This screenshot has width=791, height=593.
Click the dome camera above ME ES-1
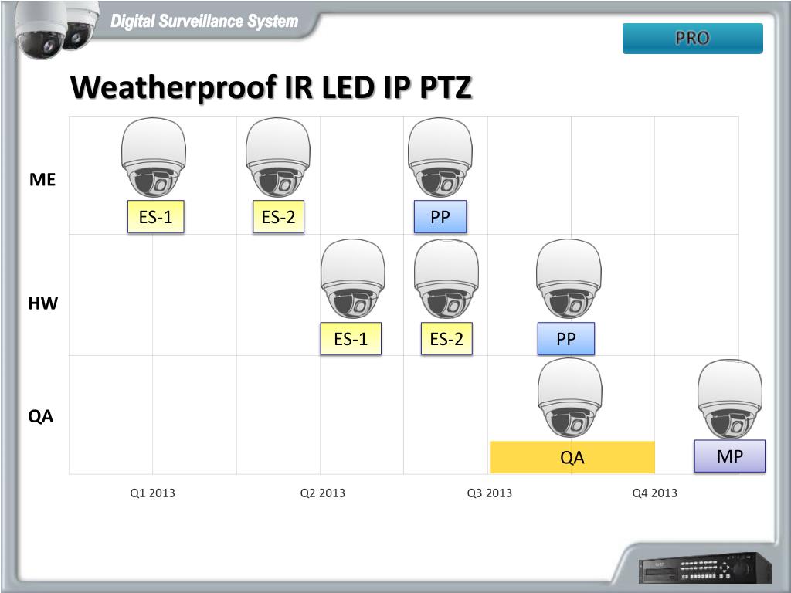coord(154,158)
